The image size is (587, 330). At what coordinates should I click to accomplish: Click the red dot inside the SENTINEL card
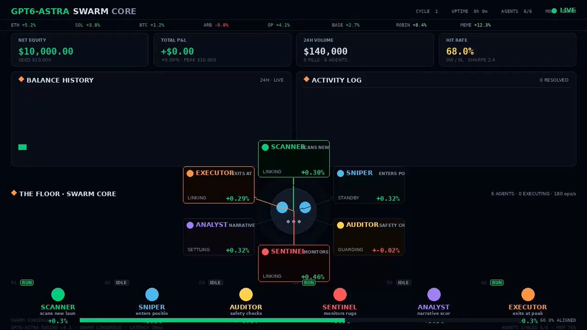pos(265,251)
